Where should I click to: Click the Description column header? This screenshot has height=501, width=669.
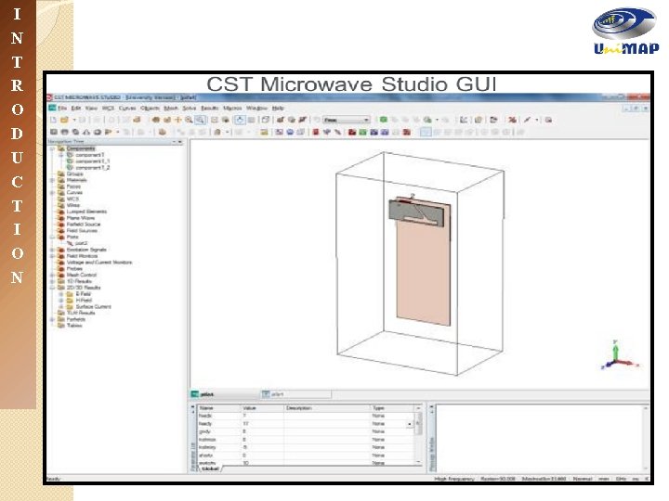328,408
